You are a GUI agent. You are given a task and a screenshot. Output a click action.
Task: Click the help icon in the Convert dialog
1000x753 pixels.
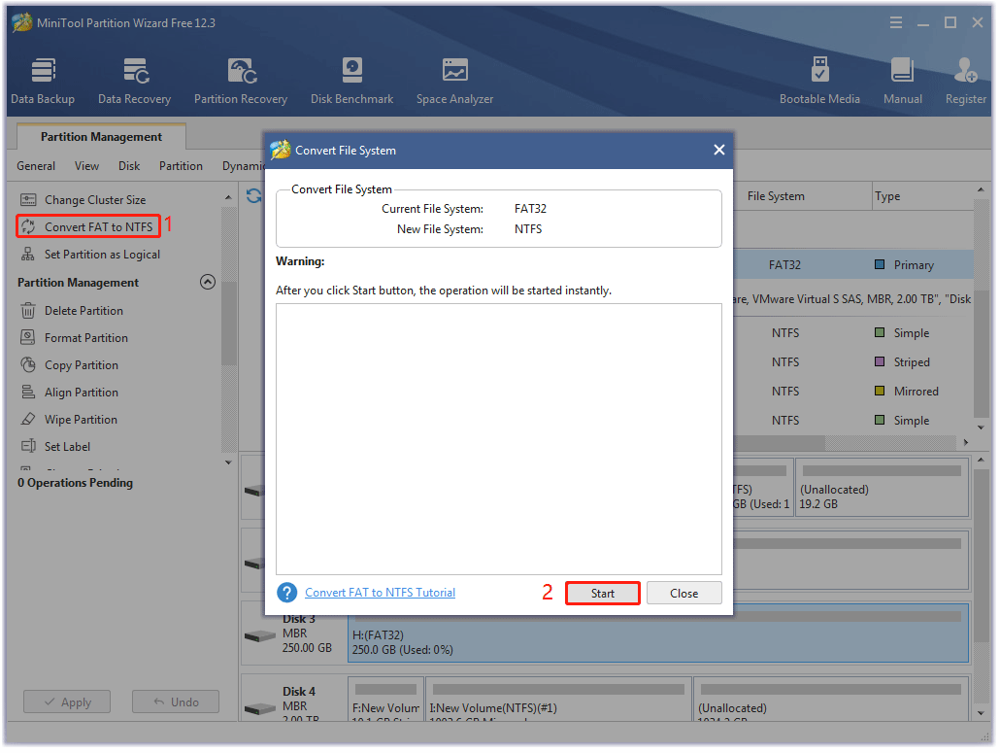[x=287, y=593]
